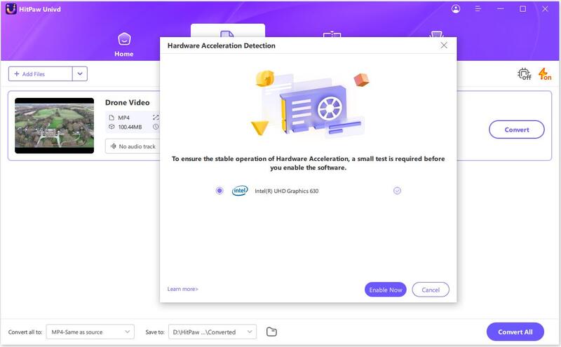Click the Enable Now button
This screenshot has width=561, height=347.
tap(385, 290)
